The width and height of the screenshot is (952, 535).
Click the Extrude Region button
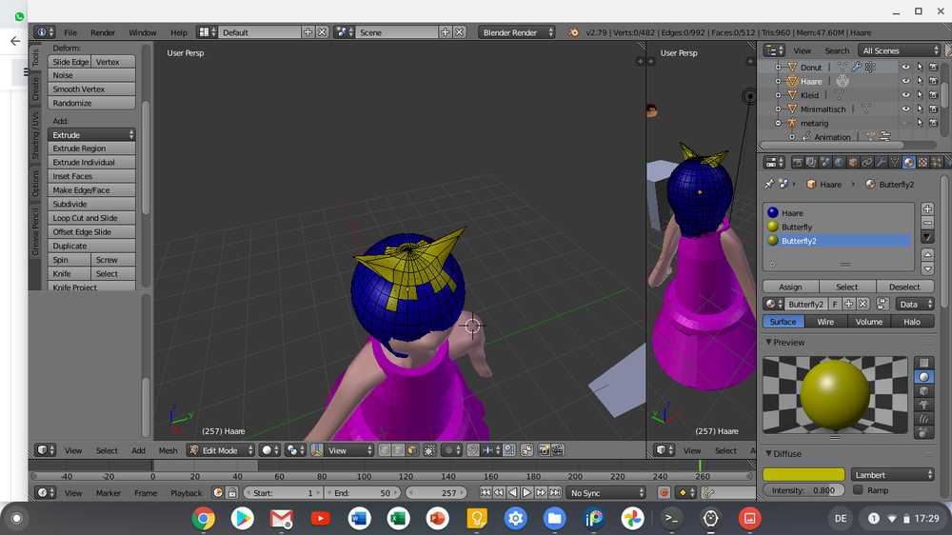click(x=91, y=149)
